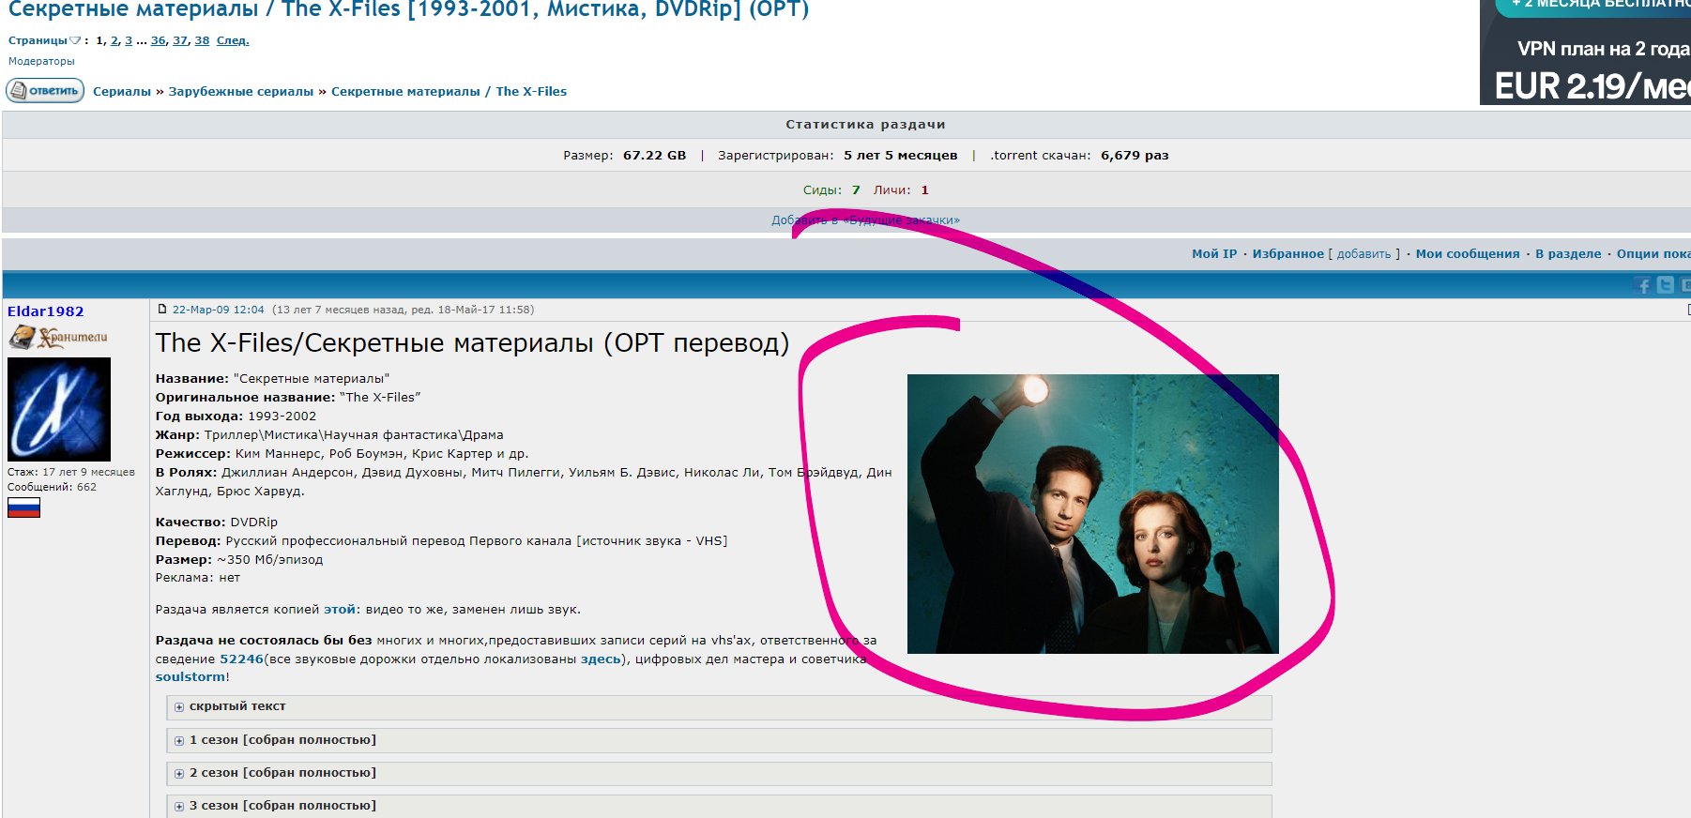Open the soulstorm user link
Viewport: 1691px width, 818px height.
[x=190, y=677]
